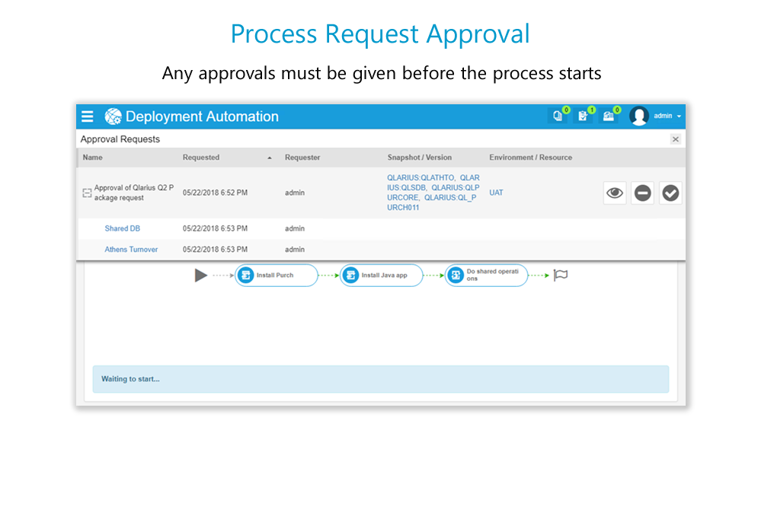Select the Do shared operations step
The width and height of the screenshot is (758, 513).
[x=486, y=276]
